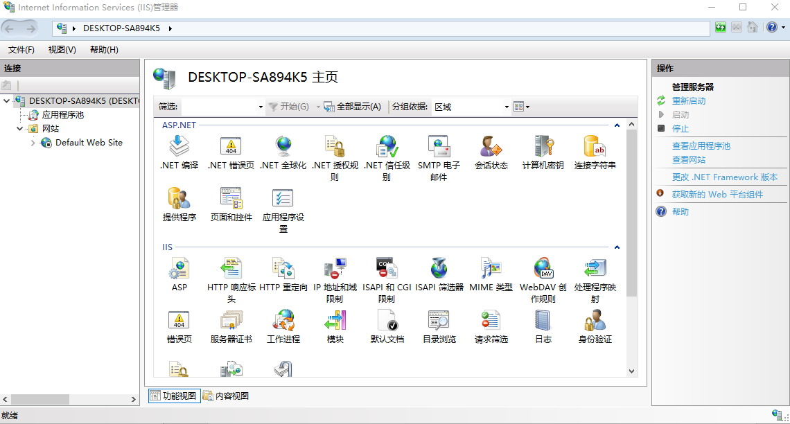Open the 视图(V) menu

click(62, 49)
